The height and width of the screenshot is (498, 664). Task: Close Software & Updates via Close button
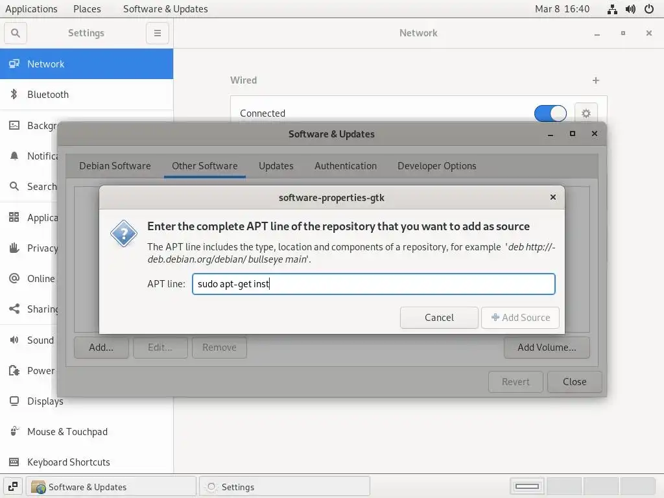point(575,382)
